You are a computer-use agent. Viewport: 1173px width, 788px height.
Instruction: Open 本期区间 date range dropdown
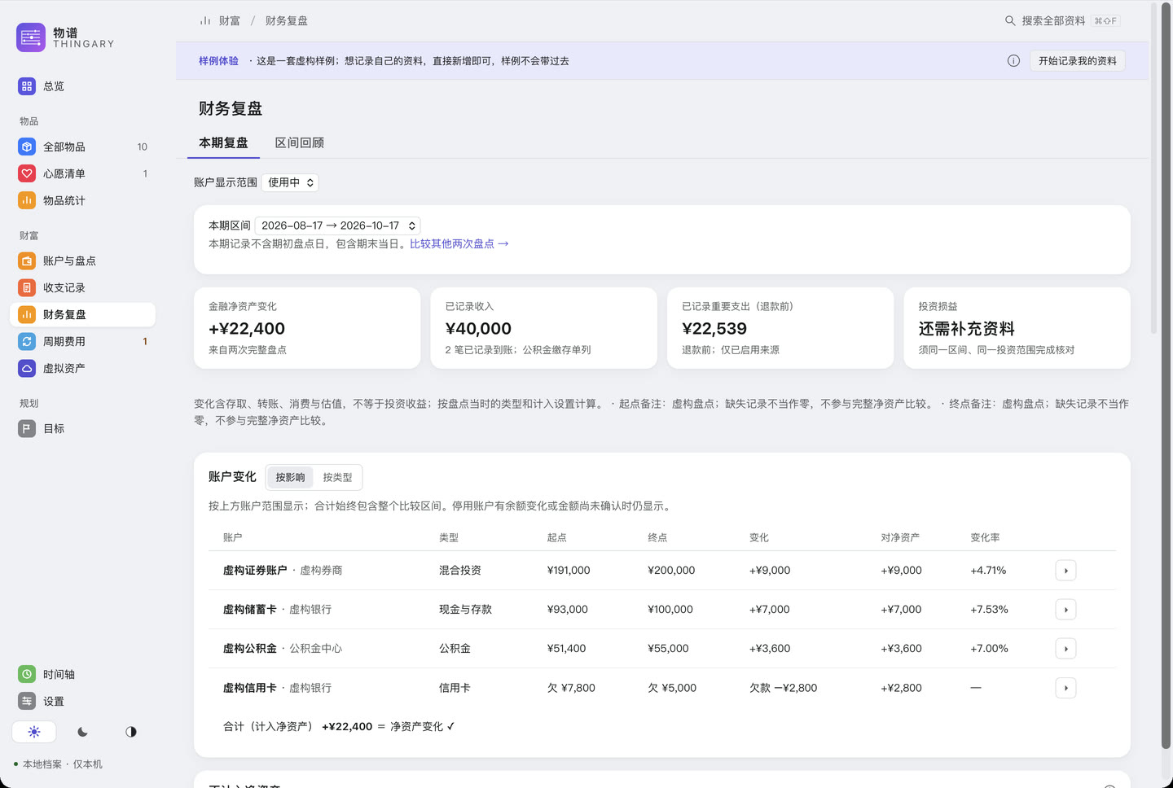point(338,225)
